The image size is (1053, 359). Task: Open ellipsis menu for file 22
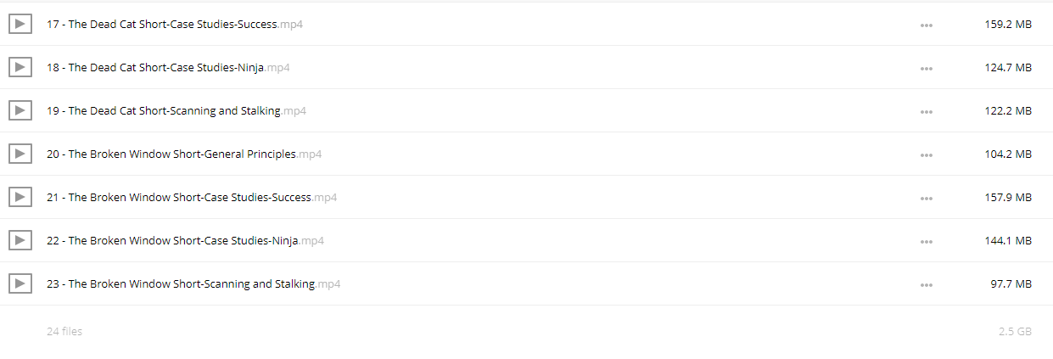coord(927,242)
